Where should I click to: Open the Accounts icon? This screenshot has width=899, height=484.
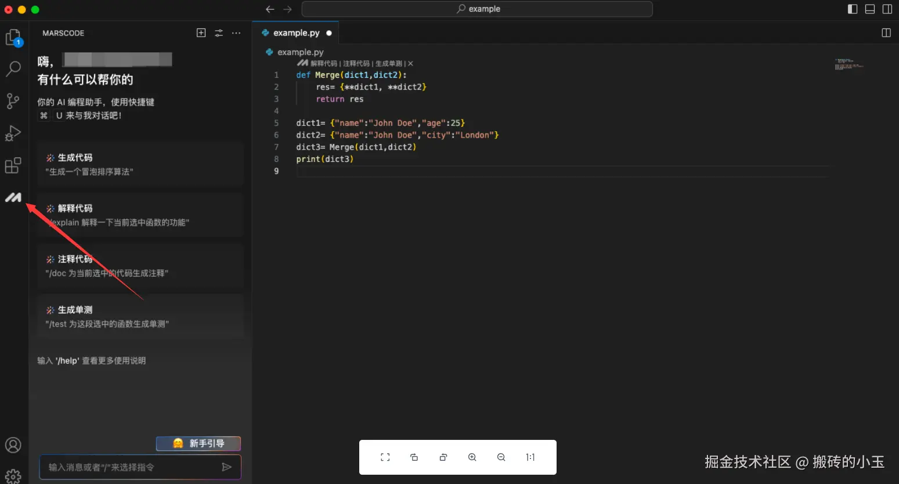click(13, 445)
